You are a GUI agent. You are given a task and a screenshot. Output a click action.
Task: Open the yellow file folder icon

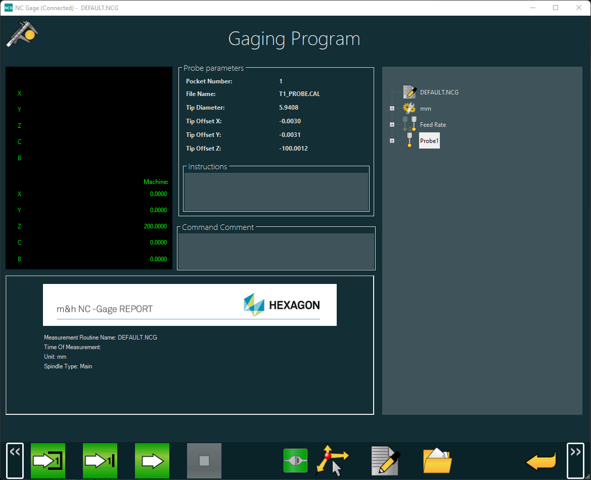[437, 461]
